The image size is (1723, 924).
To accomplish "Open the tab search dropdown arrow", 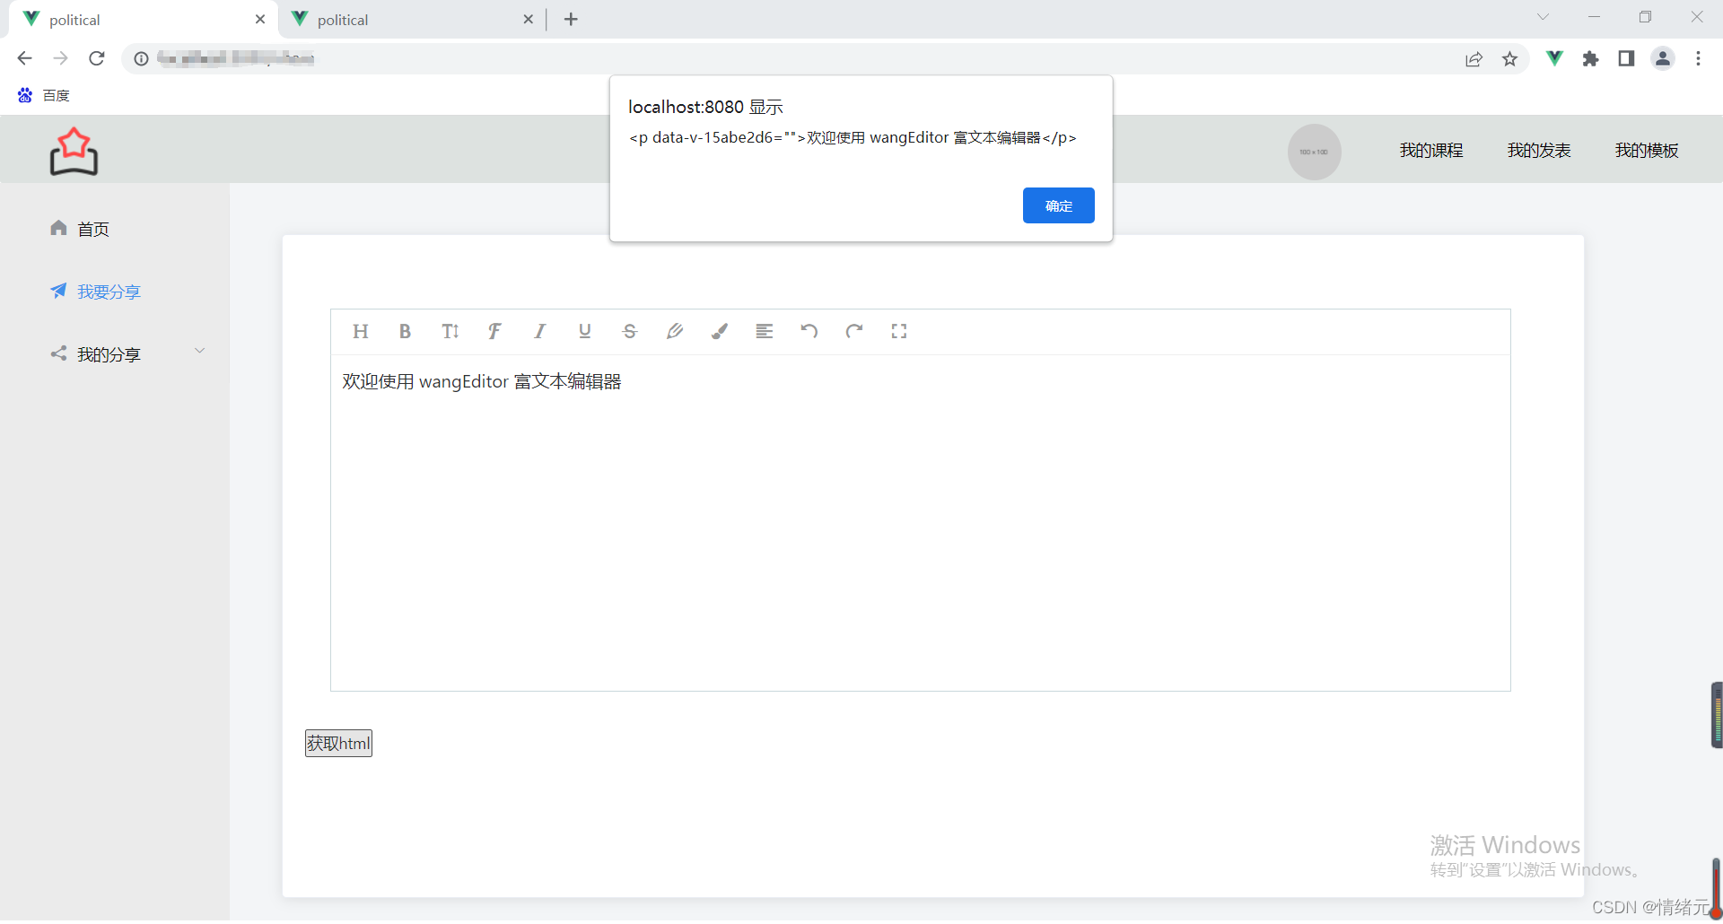I will coord(1543,17).
